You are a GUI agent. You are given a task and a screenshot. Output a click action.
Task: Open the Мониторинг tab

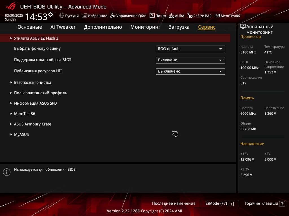point(145,27)
